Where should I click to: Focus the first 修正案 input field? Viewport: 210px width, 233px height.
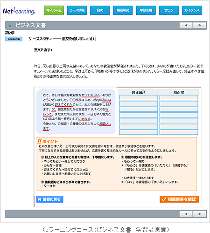(179, 98)
